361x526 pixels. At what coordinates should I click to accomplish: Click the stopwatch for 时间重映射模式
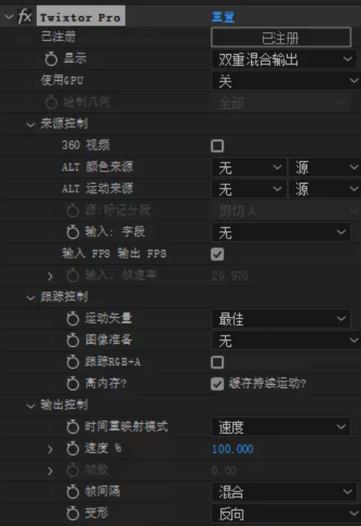tap(72, 426)
